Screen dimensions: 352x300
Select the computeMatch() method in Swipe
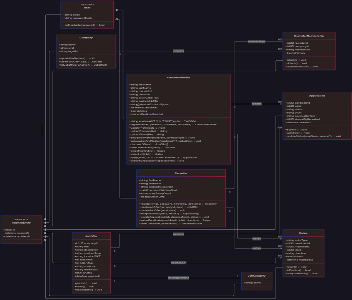[x=302, y=273]
